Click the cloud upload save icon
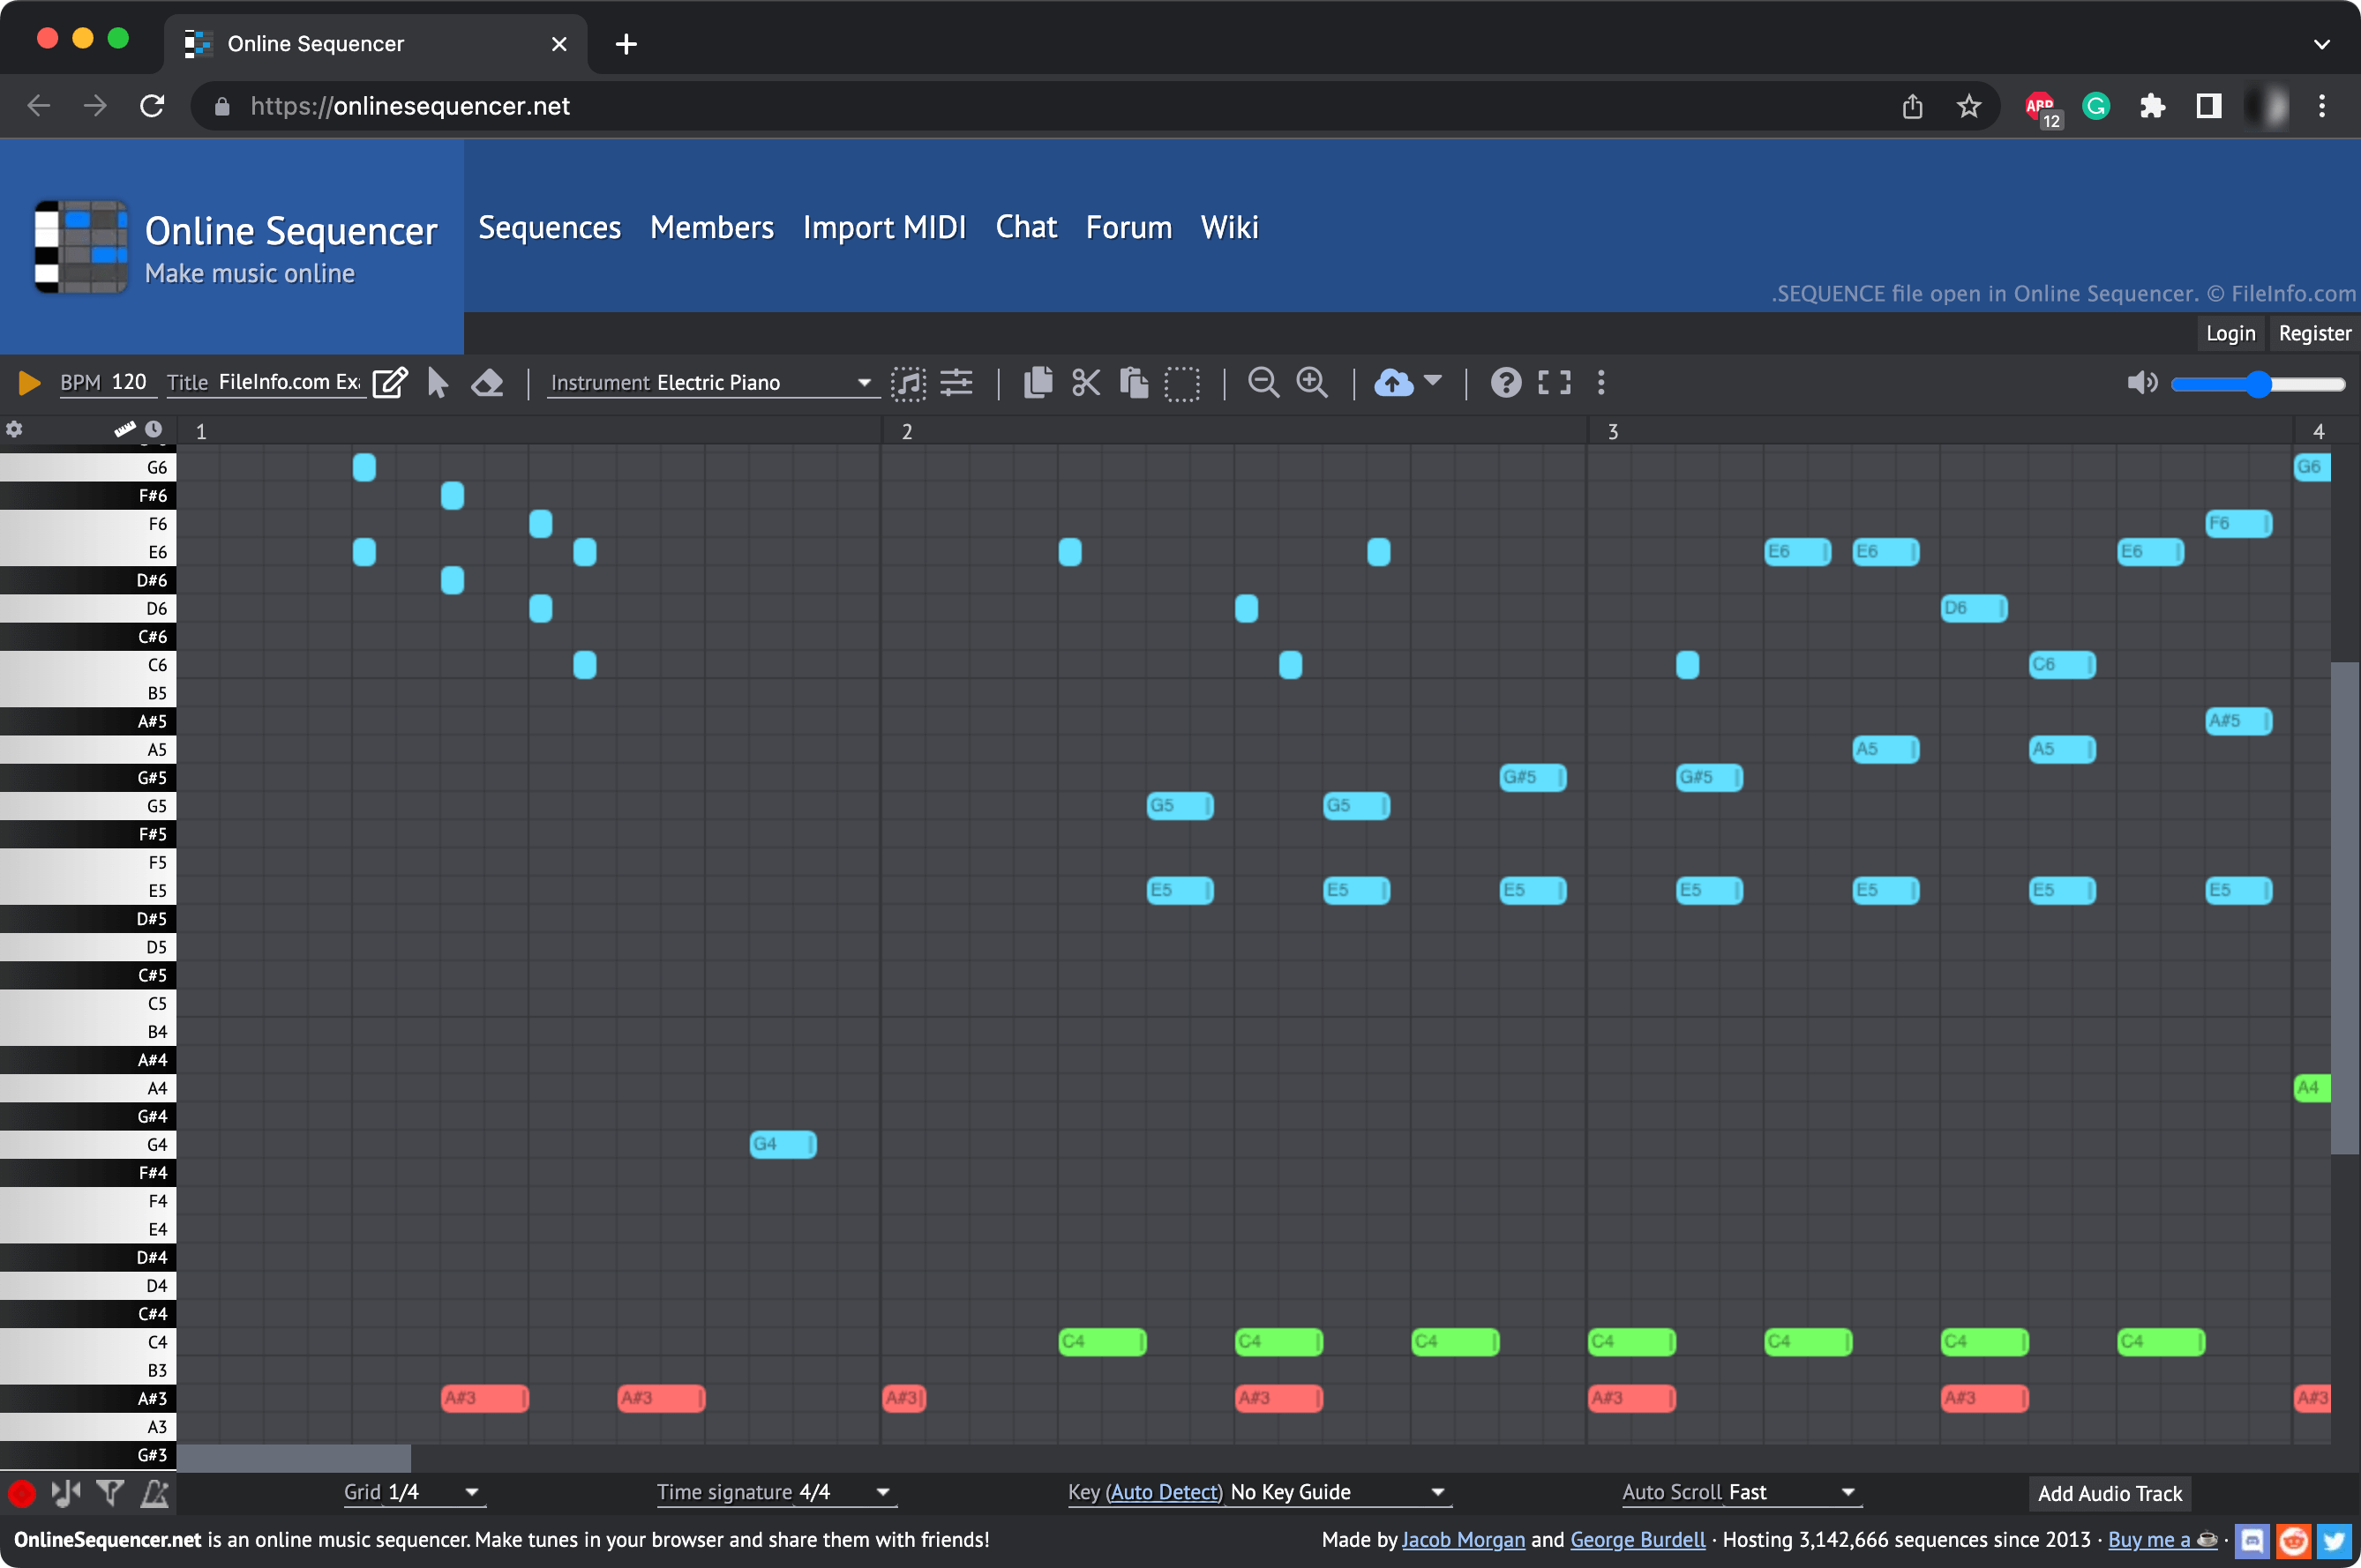Image resolution: width=2361 pixels, height=1568 pixels. [x=1394, y=383]
